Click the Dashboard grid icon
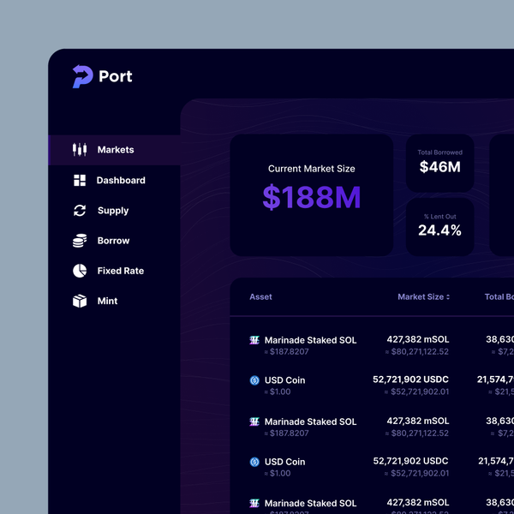Viewport: 514px width, 514px height. [x=80, y=180]
